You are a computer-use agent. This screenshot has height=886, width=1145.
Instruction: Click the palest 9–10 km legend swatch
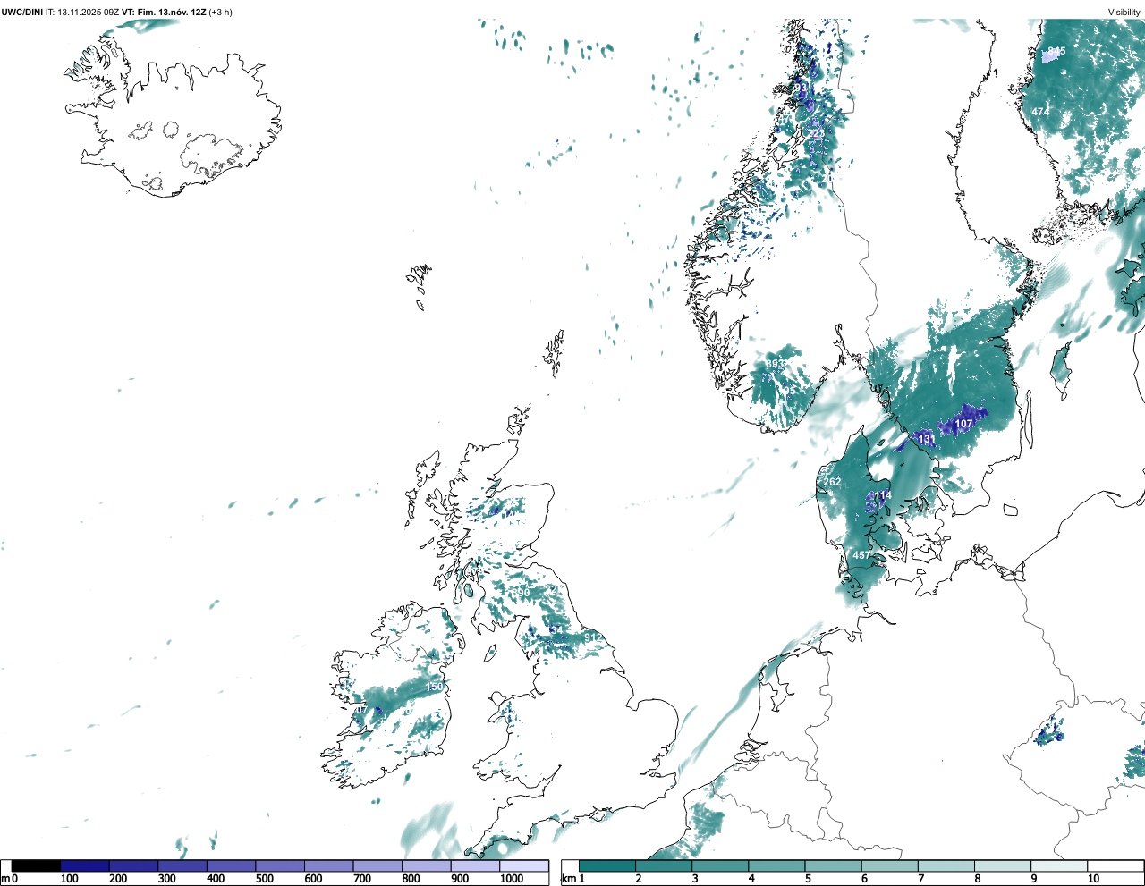pyautogui.click(x=1059, y=865)
